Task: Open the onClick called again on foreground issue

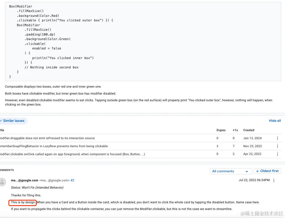Action: (72, 154)
